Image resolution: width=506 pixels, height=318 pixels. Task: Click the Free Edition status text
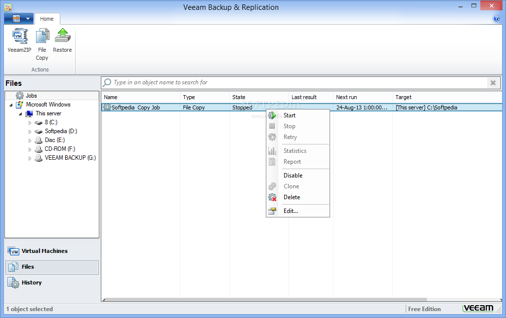click(x=424, y=309)
